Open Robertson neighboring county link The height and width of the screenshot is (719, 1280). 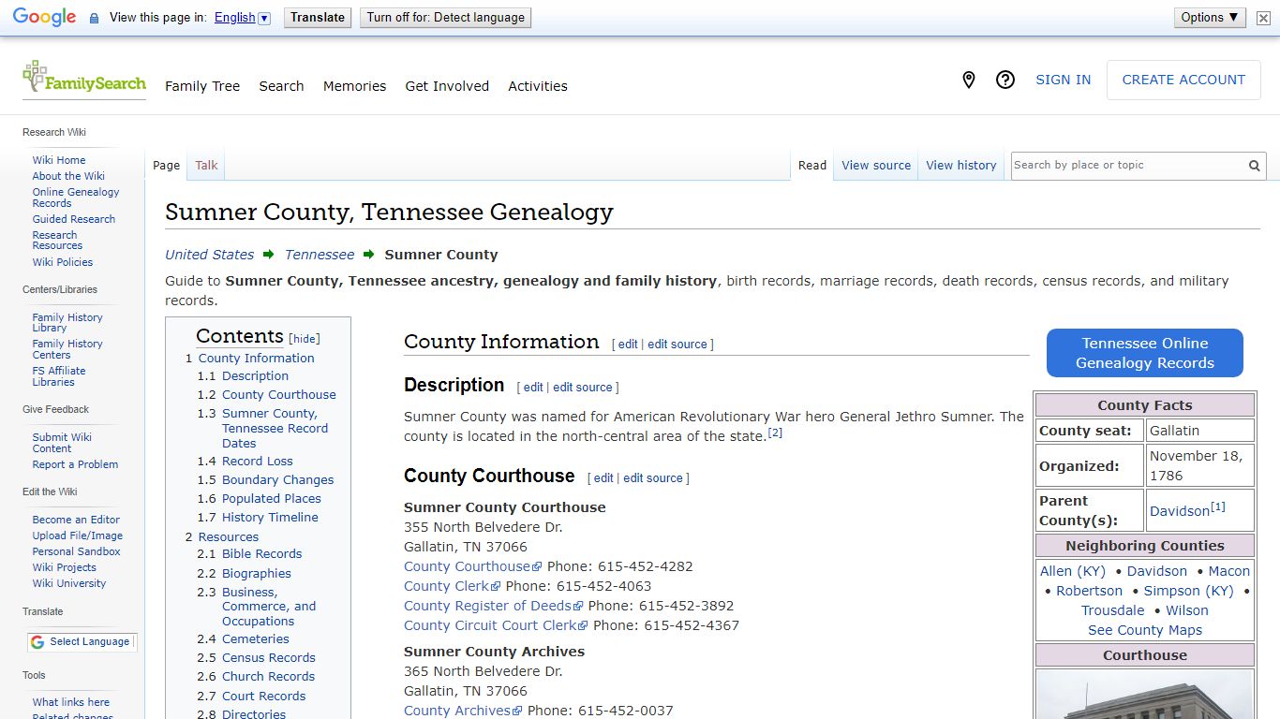(1089, 591)
